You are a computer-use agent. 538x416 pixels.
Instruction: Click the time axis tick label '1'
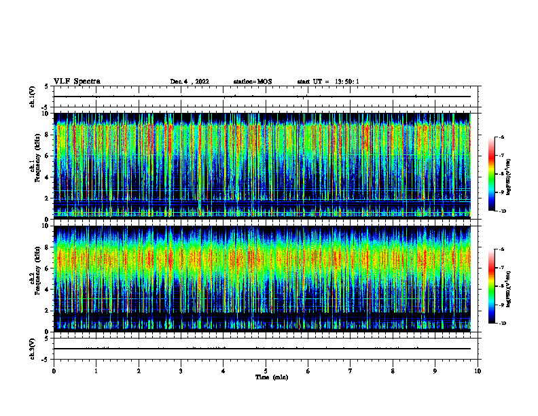tap(96, 371)
